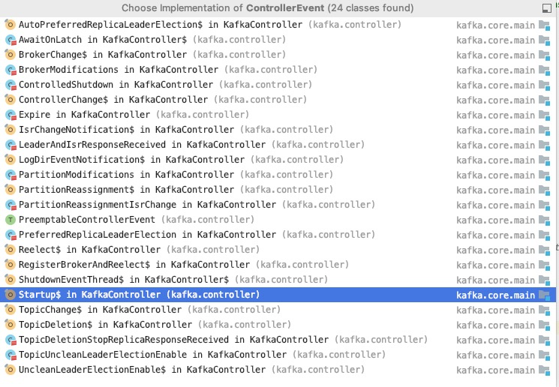Select PartitionReassignment$ implementation
This screenshot has height=387, width=559.
(x=278, y=189)
